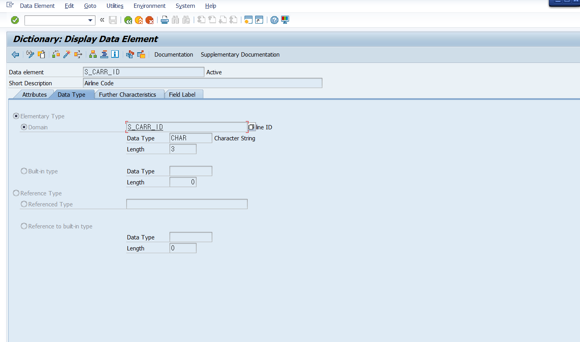Switch to the Field Label tab
The image size is (580, 342).
click(x=182, y=94)
